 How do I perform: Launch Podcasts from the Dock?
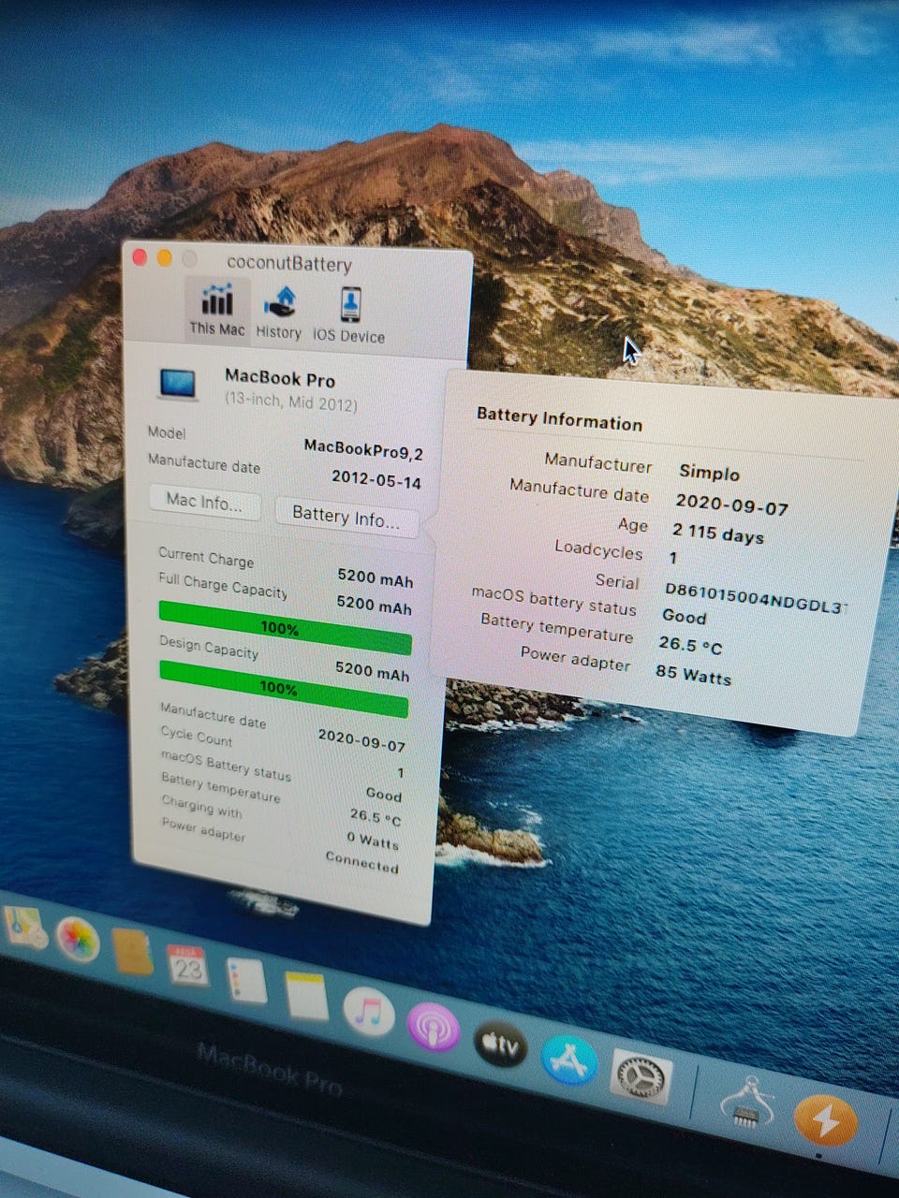coord(433,1030)
